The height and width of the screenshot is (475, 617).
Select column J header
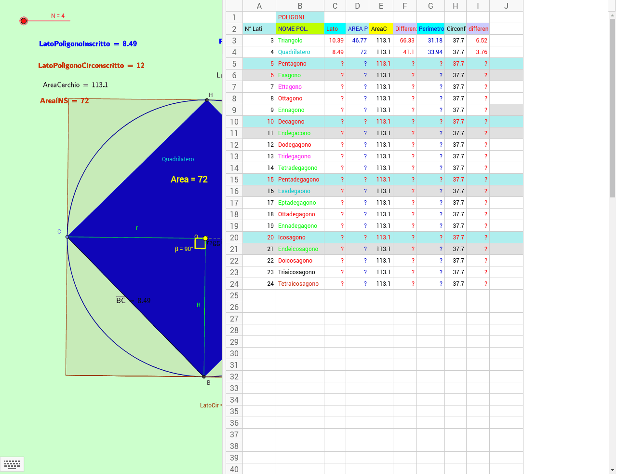506,6
